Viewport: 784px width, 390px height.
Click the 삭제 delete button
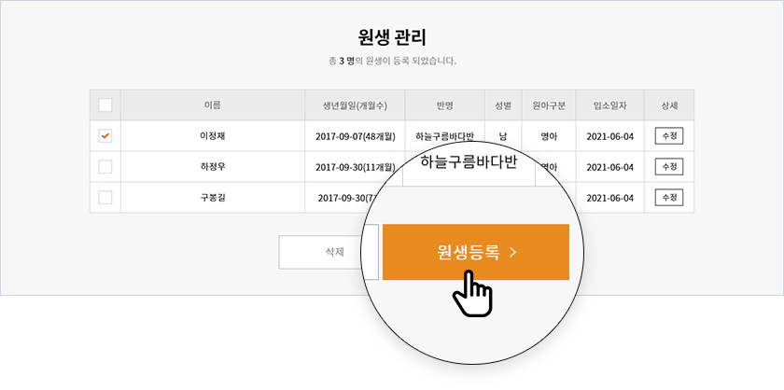pos(329,252)
